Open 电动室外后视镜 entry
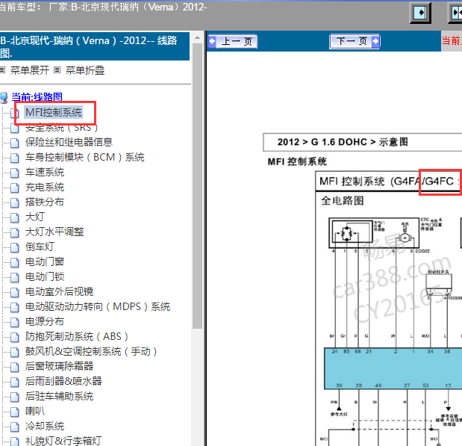The height and width of the screenshot is (446, 462). pyautogui.click(x=59, y=291)
